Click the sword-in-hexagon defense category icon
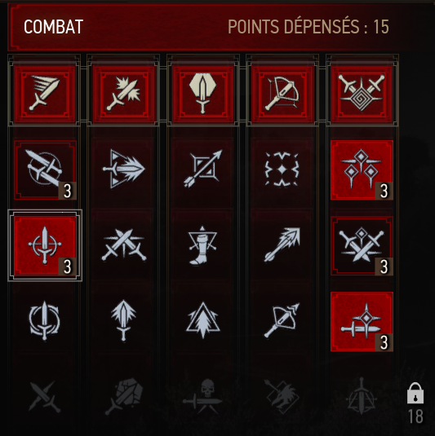 click(203, 93)
